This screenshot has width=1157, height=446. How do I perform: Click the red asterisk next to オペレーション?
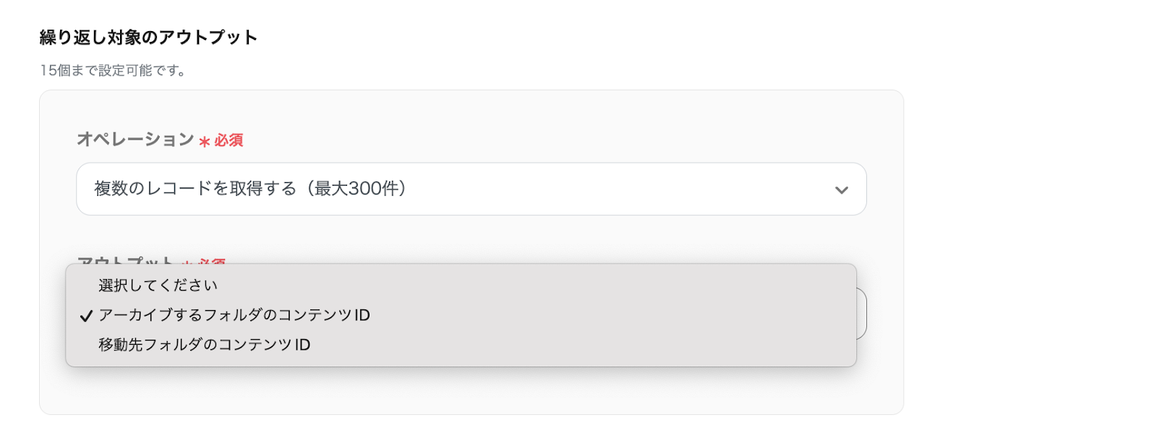tap(204, 142)
